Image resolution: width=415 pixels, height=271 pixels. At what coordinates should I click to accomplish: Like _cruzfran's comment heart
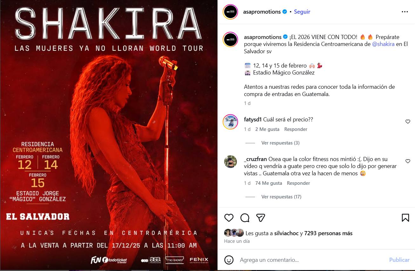pyautogui.click(x=408, y=161)
